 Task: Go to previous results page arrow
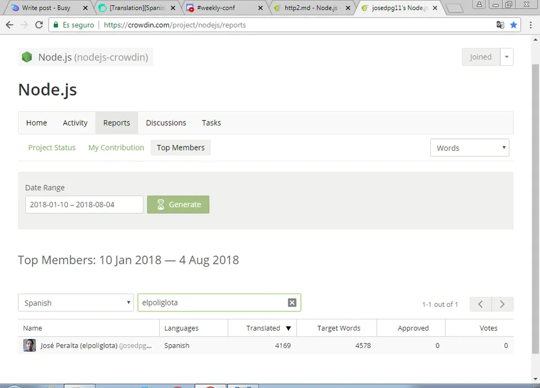(x=480, y=304)
